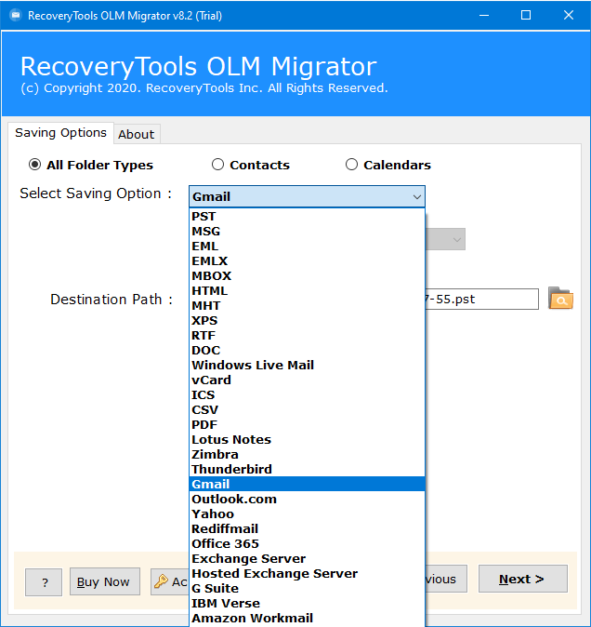Click the Next button

(x=523, y=579)
